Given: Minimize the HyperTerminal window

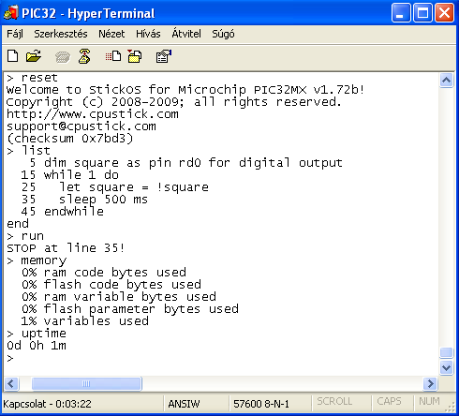Looking at the screenshot, I should pos(401,13).
